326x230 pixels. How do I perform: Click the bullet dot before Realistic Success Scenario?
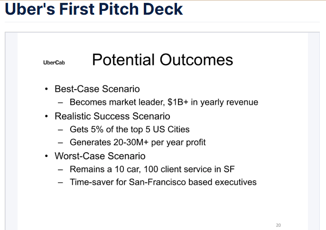coord(47,116)
